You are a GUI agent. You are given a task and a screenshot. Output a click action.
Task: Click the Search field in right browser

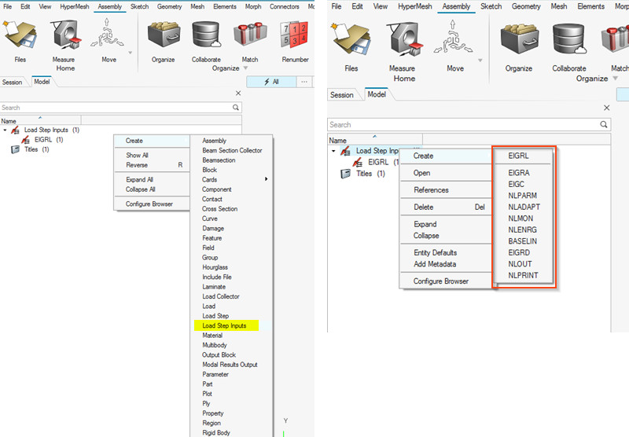click(462, 124)
